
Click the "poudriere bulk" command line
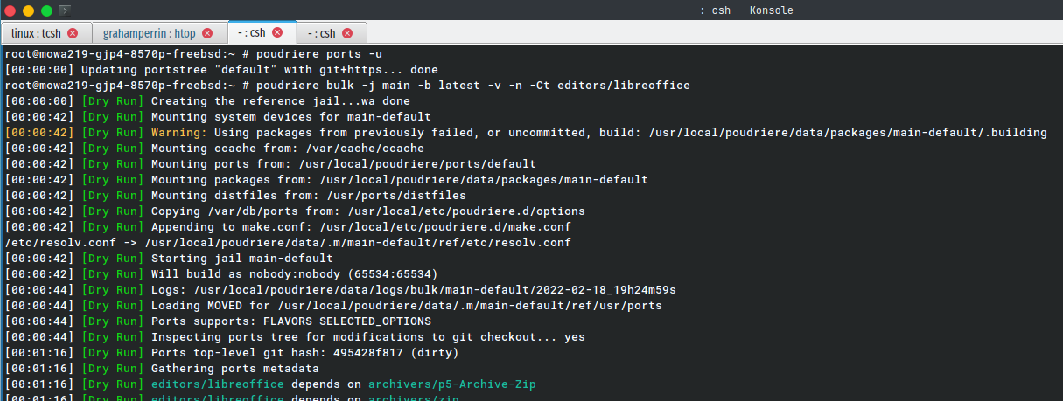(x=472, y=86)
